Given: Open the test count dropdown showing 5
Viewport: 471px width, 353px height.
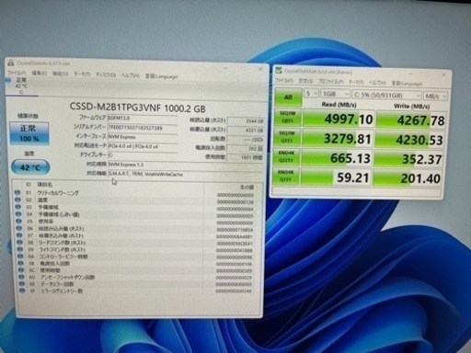Looking at the screenshot, I should click(x=312, y=93).
